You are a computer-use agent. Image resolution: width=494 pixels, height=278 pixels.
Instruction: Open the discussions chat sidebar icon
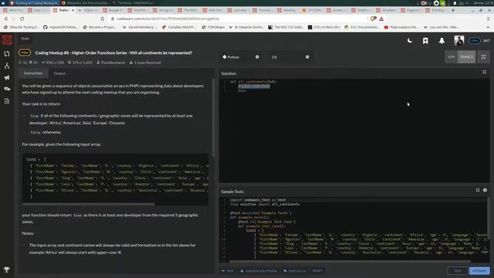7,90
